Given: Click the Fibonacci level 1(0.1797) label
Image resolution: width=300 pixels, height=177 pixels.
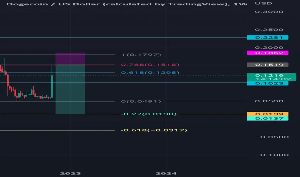Looking at the screenshot, I should click(141, 55).
